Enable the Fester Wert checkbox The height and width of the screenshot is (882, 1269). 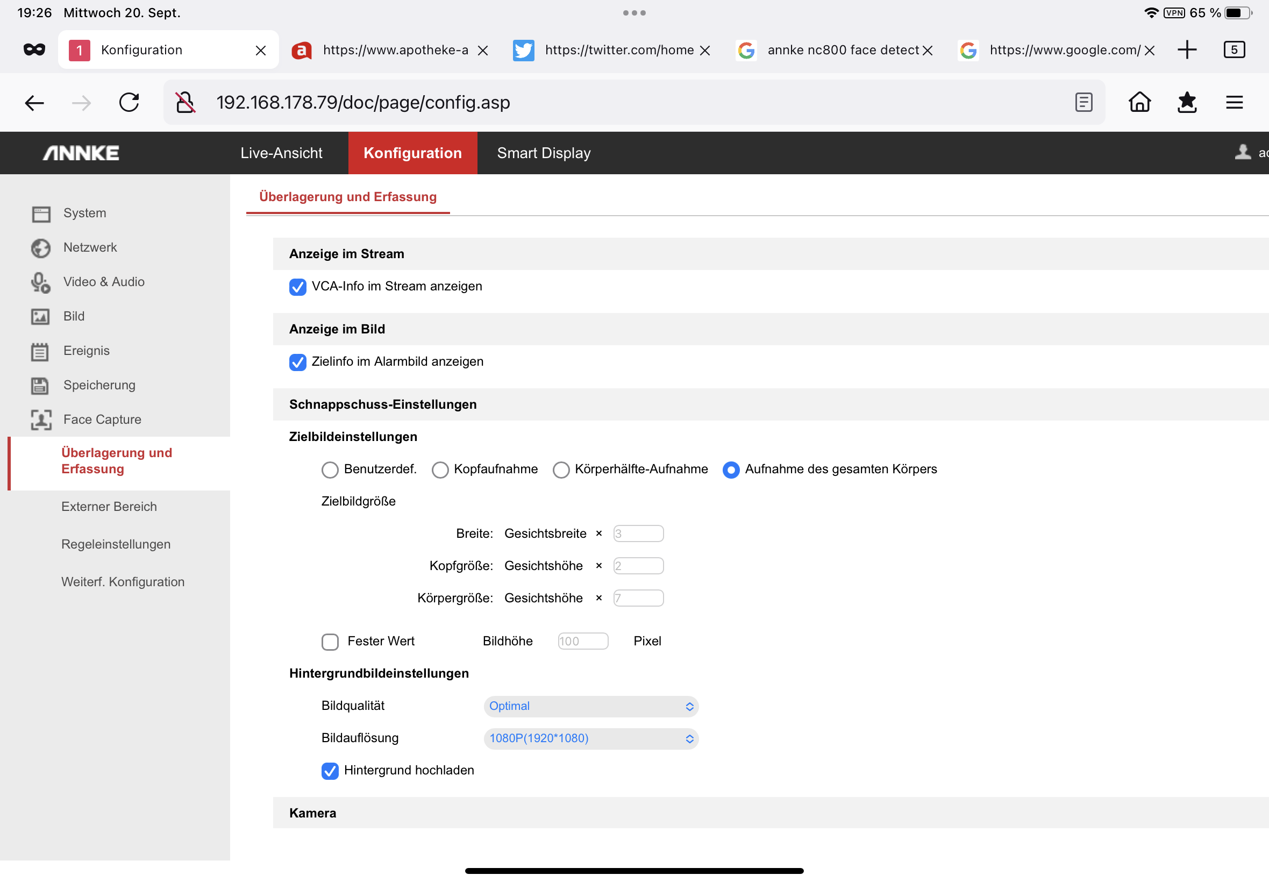330,642
